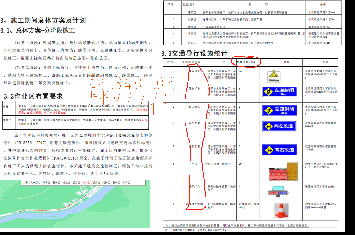Click the 水马 name cell
The width and height of the screenshot is (355, 235).
click(194, 164)
